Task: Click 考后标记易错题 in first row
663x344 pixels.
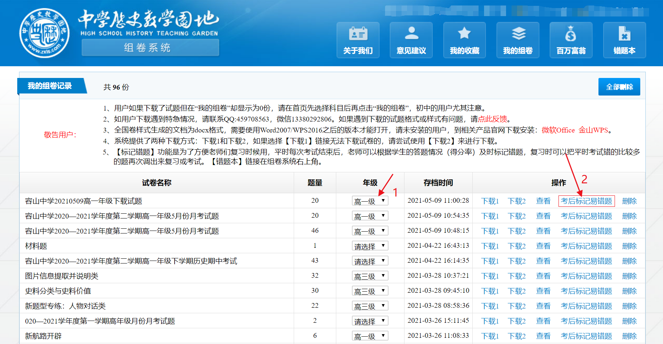Action: 586,201
